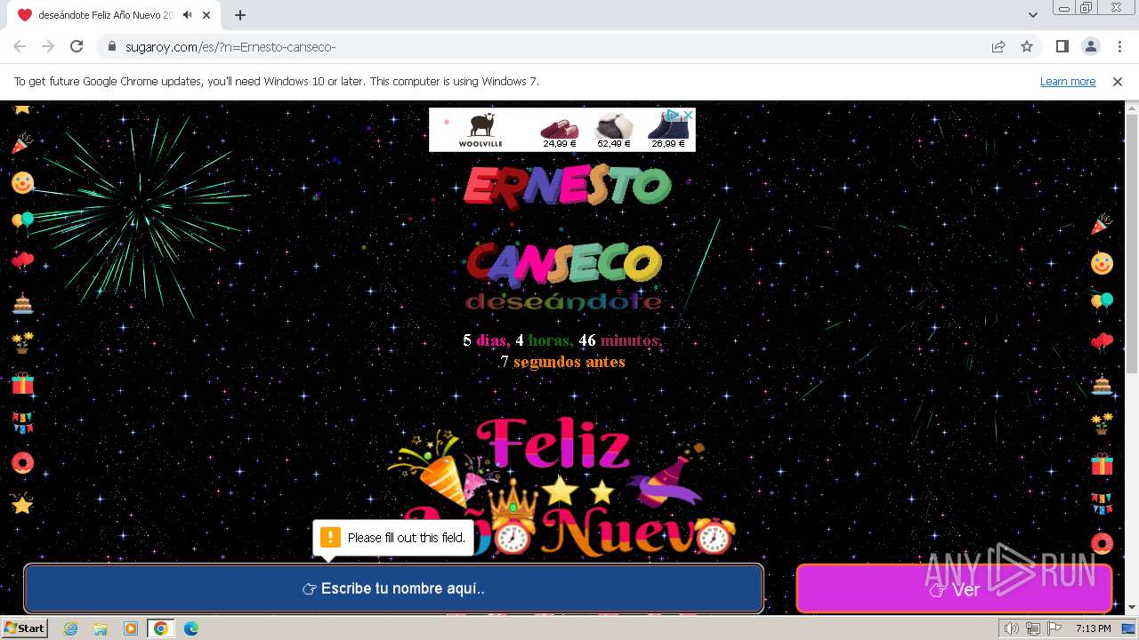Close the Woolville ad banner
The height and width of the screenshot is (640, 1139).
click(x=689, y=115)
